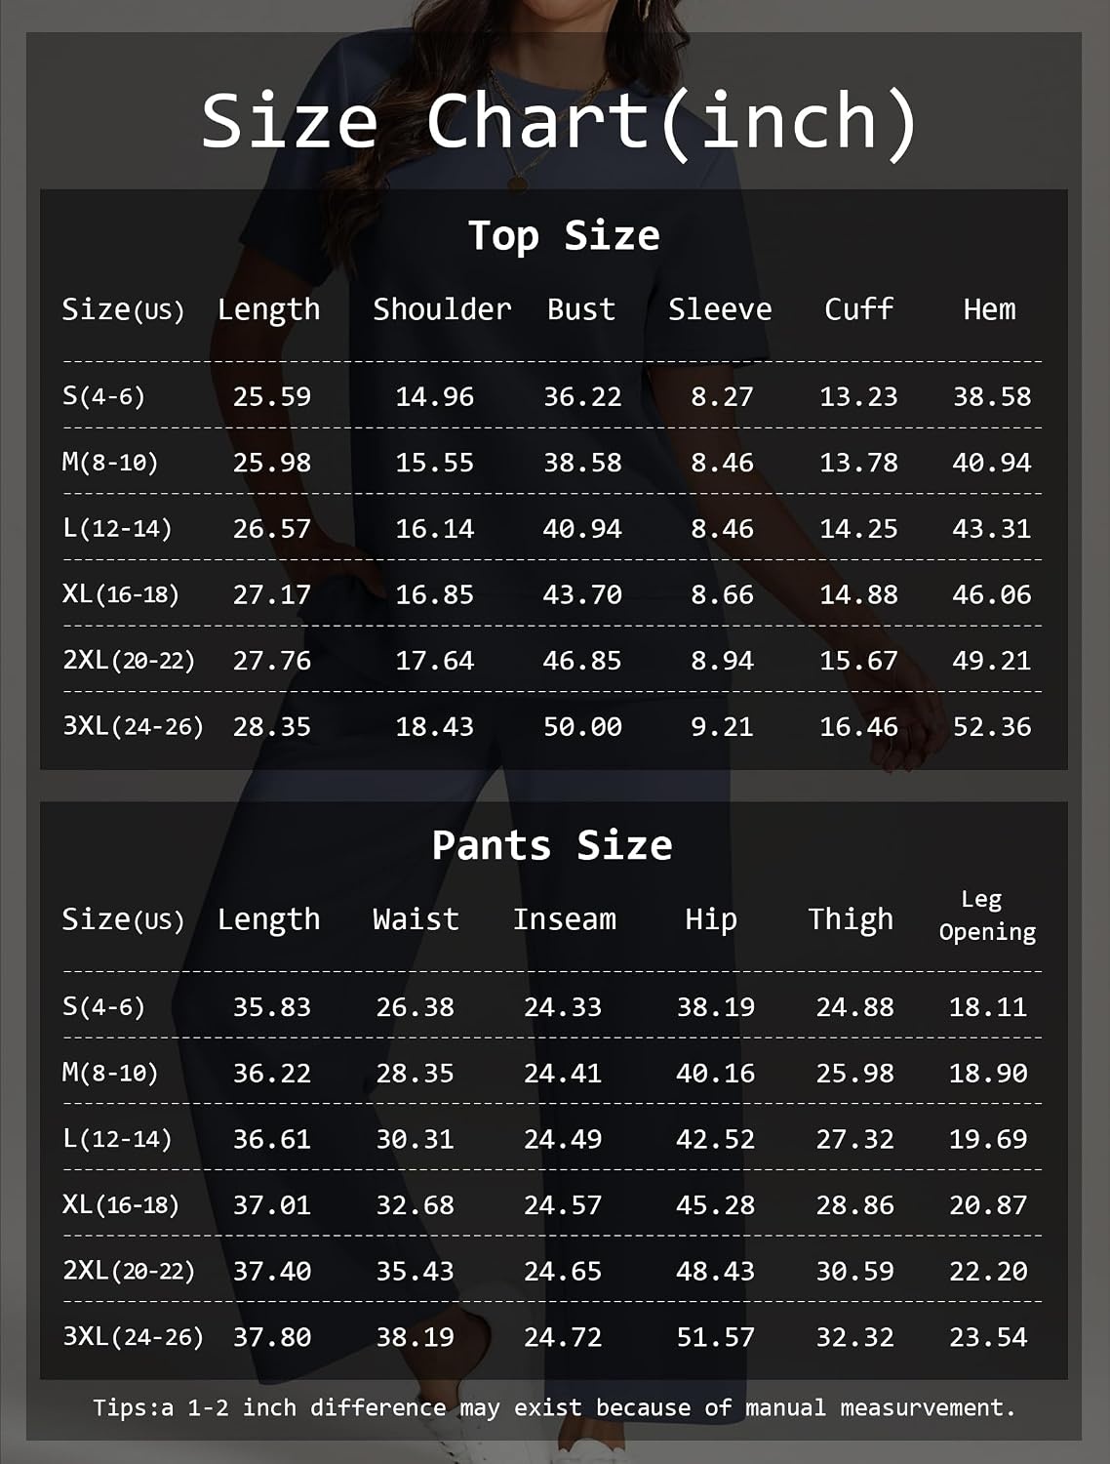Viewport: 1110px width, 1464px height.
Task: Click the Bust column header
Action: tap(581, 309)
